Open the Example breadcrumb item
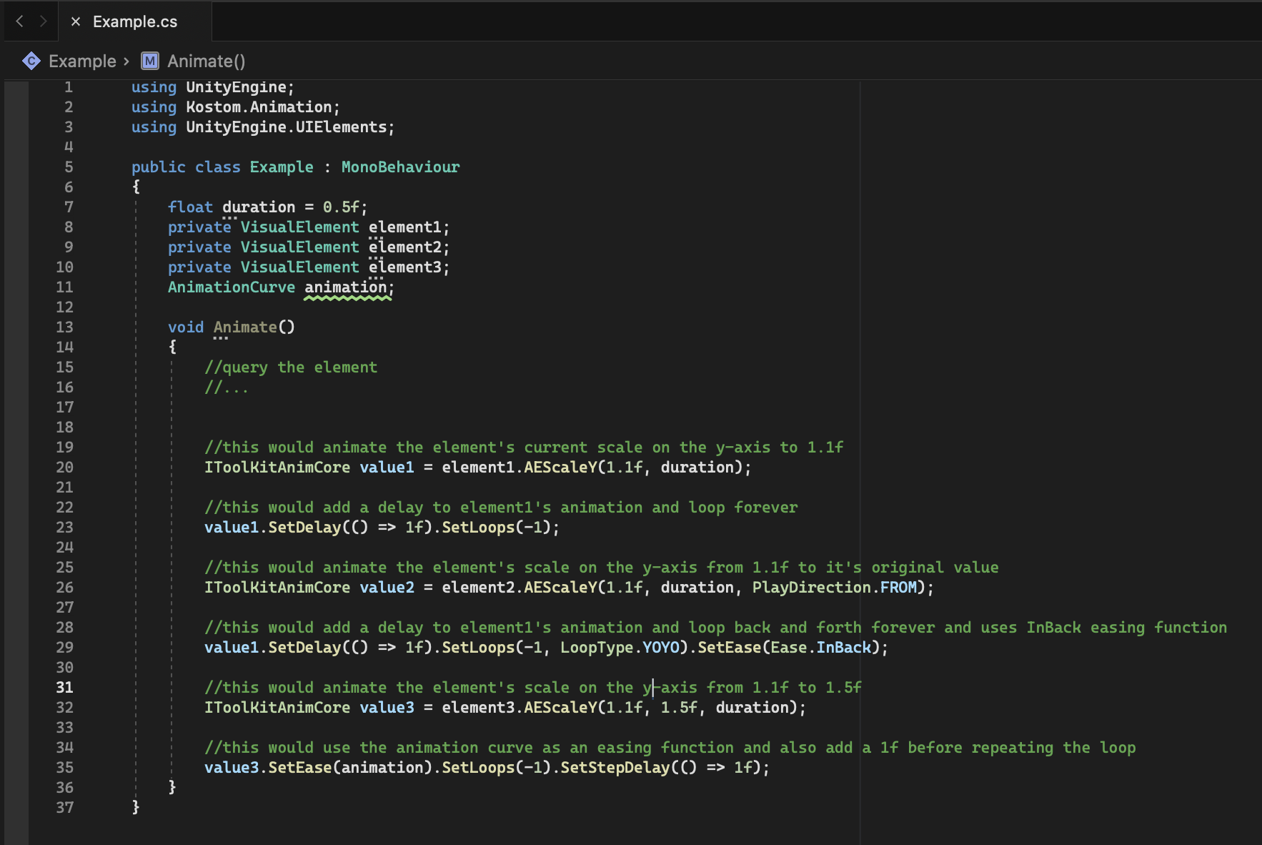Screen dimensions: 1262x845 coord(82,61)
